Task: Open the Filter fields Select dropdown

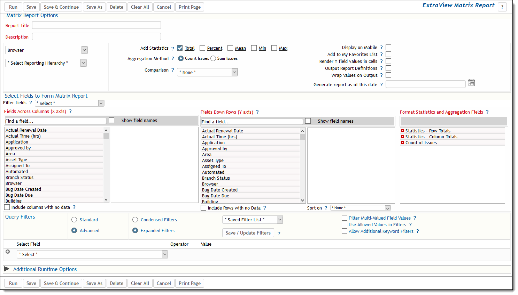Action: [x=70, y=103]
